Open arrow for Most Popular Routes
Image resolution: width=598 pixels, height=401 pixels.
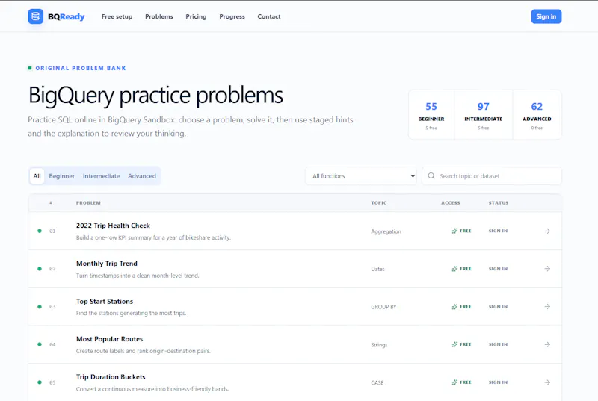pyautogui.click(x=547, y=344)
